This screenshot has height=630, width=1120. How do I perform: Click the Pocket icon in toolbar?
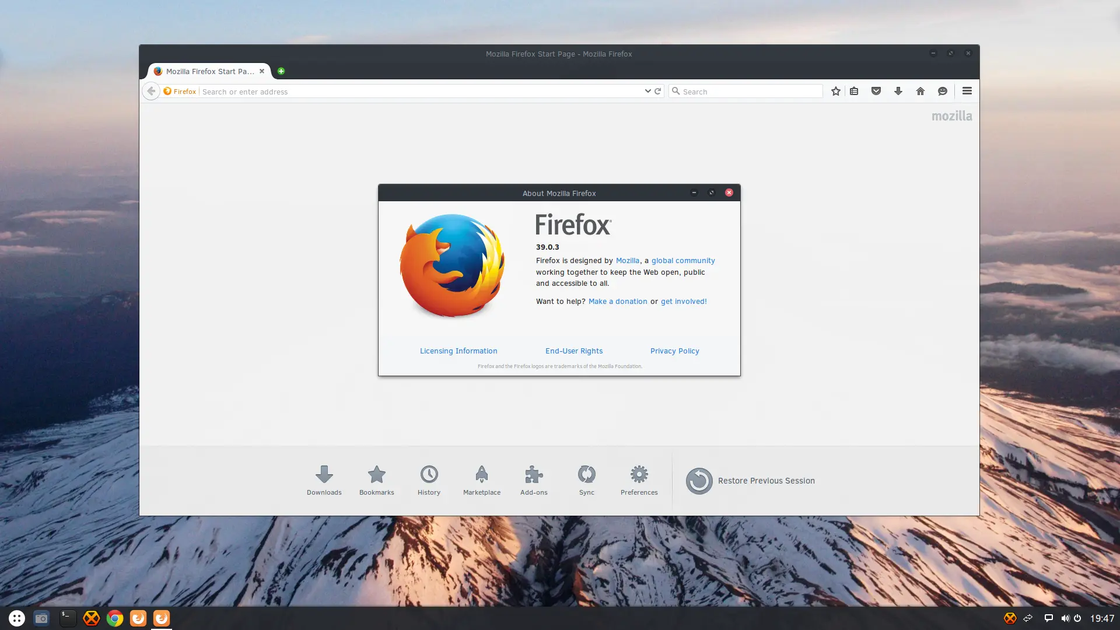tap(876, 91)
